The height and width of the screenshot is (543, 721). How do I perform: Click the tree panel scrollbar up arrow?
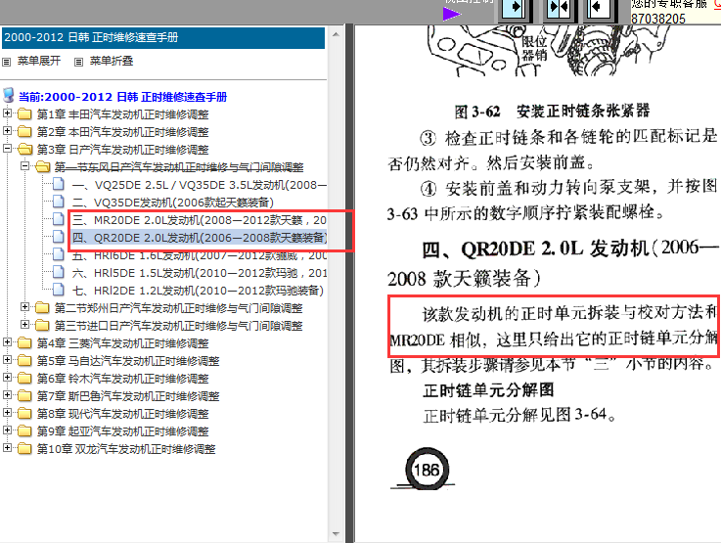[336, 34]
